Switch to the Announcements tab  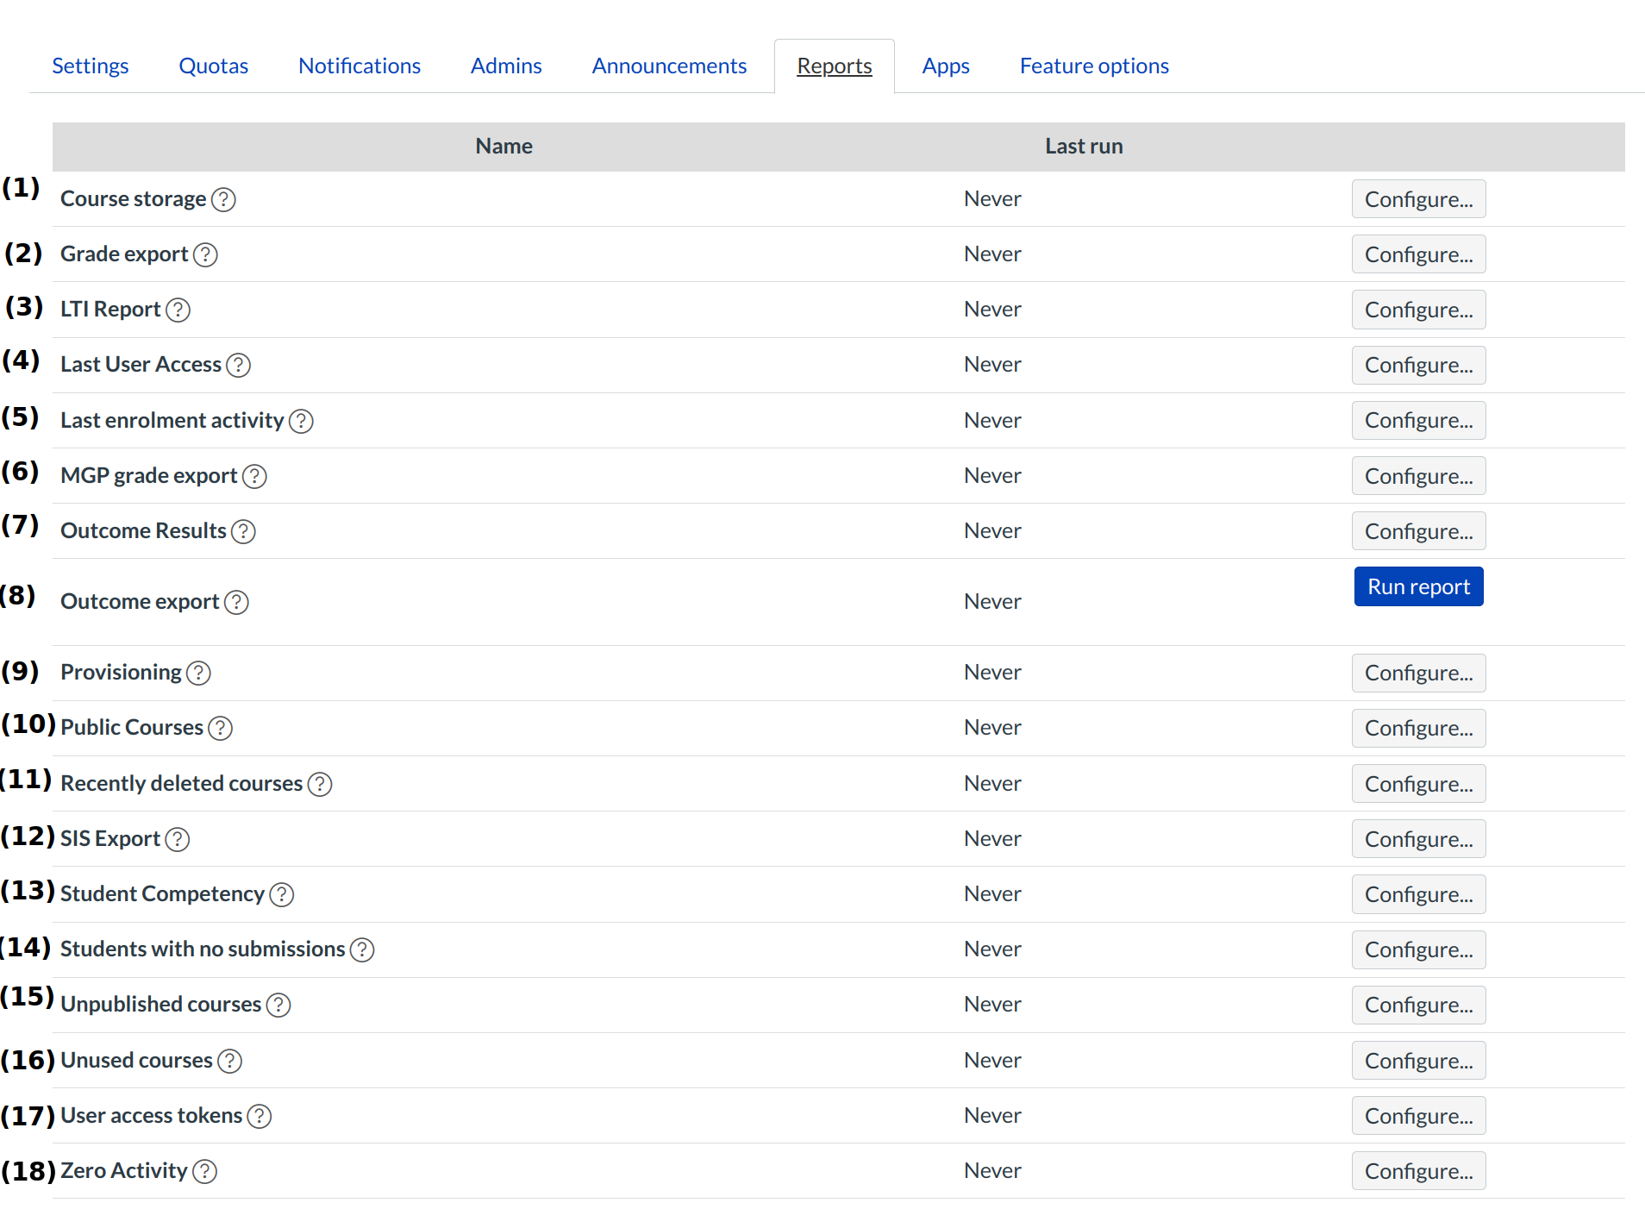669,65
